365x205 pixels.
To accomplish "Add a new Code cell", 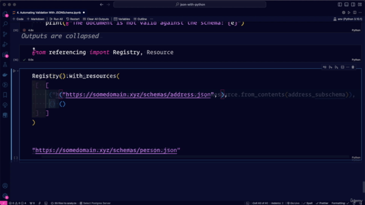I will (18, 19).
